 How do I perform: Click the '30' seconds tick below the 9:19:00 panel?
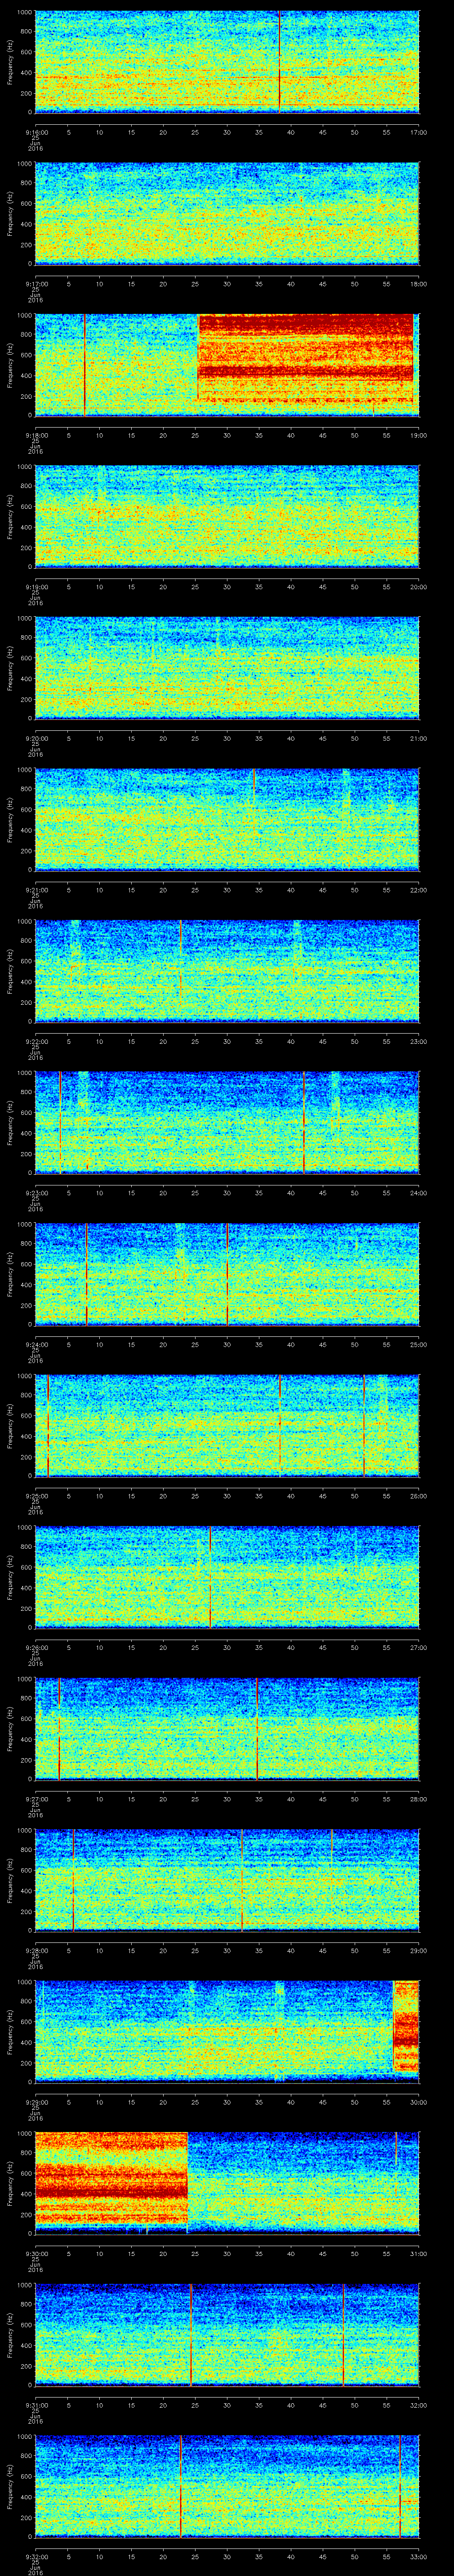tap(227, 586)
